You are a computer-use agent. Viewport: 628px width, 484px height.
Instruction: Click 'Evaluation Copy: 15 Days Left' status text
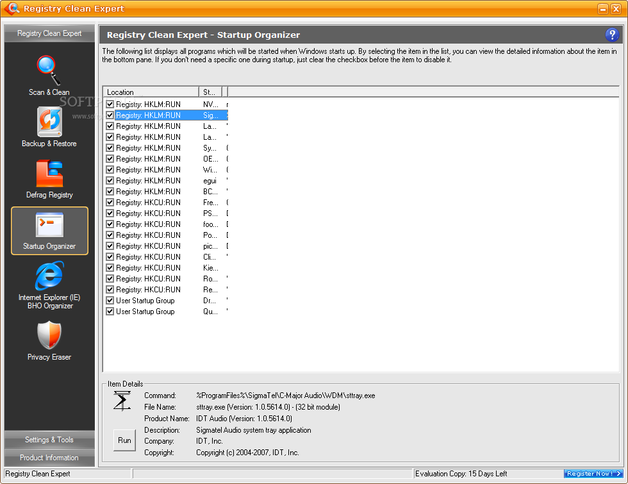coord(461,474)
